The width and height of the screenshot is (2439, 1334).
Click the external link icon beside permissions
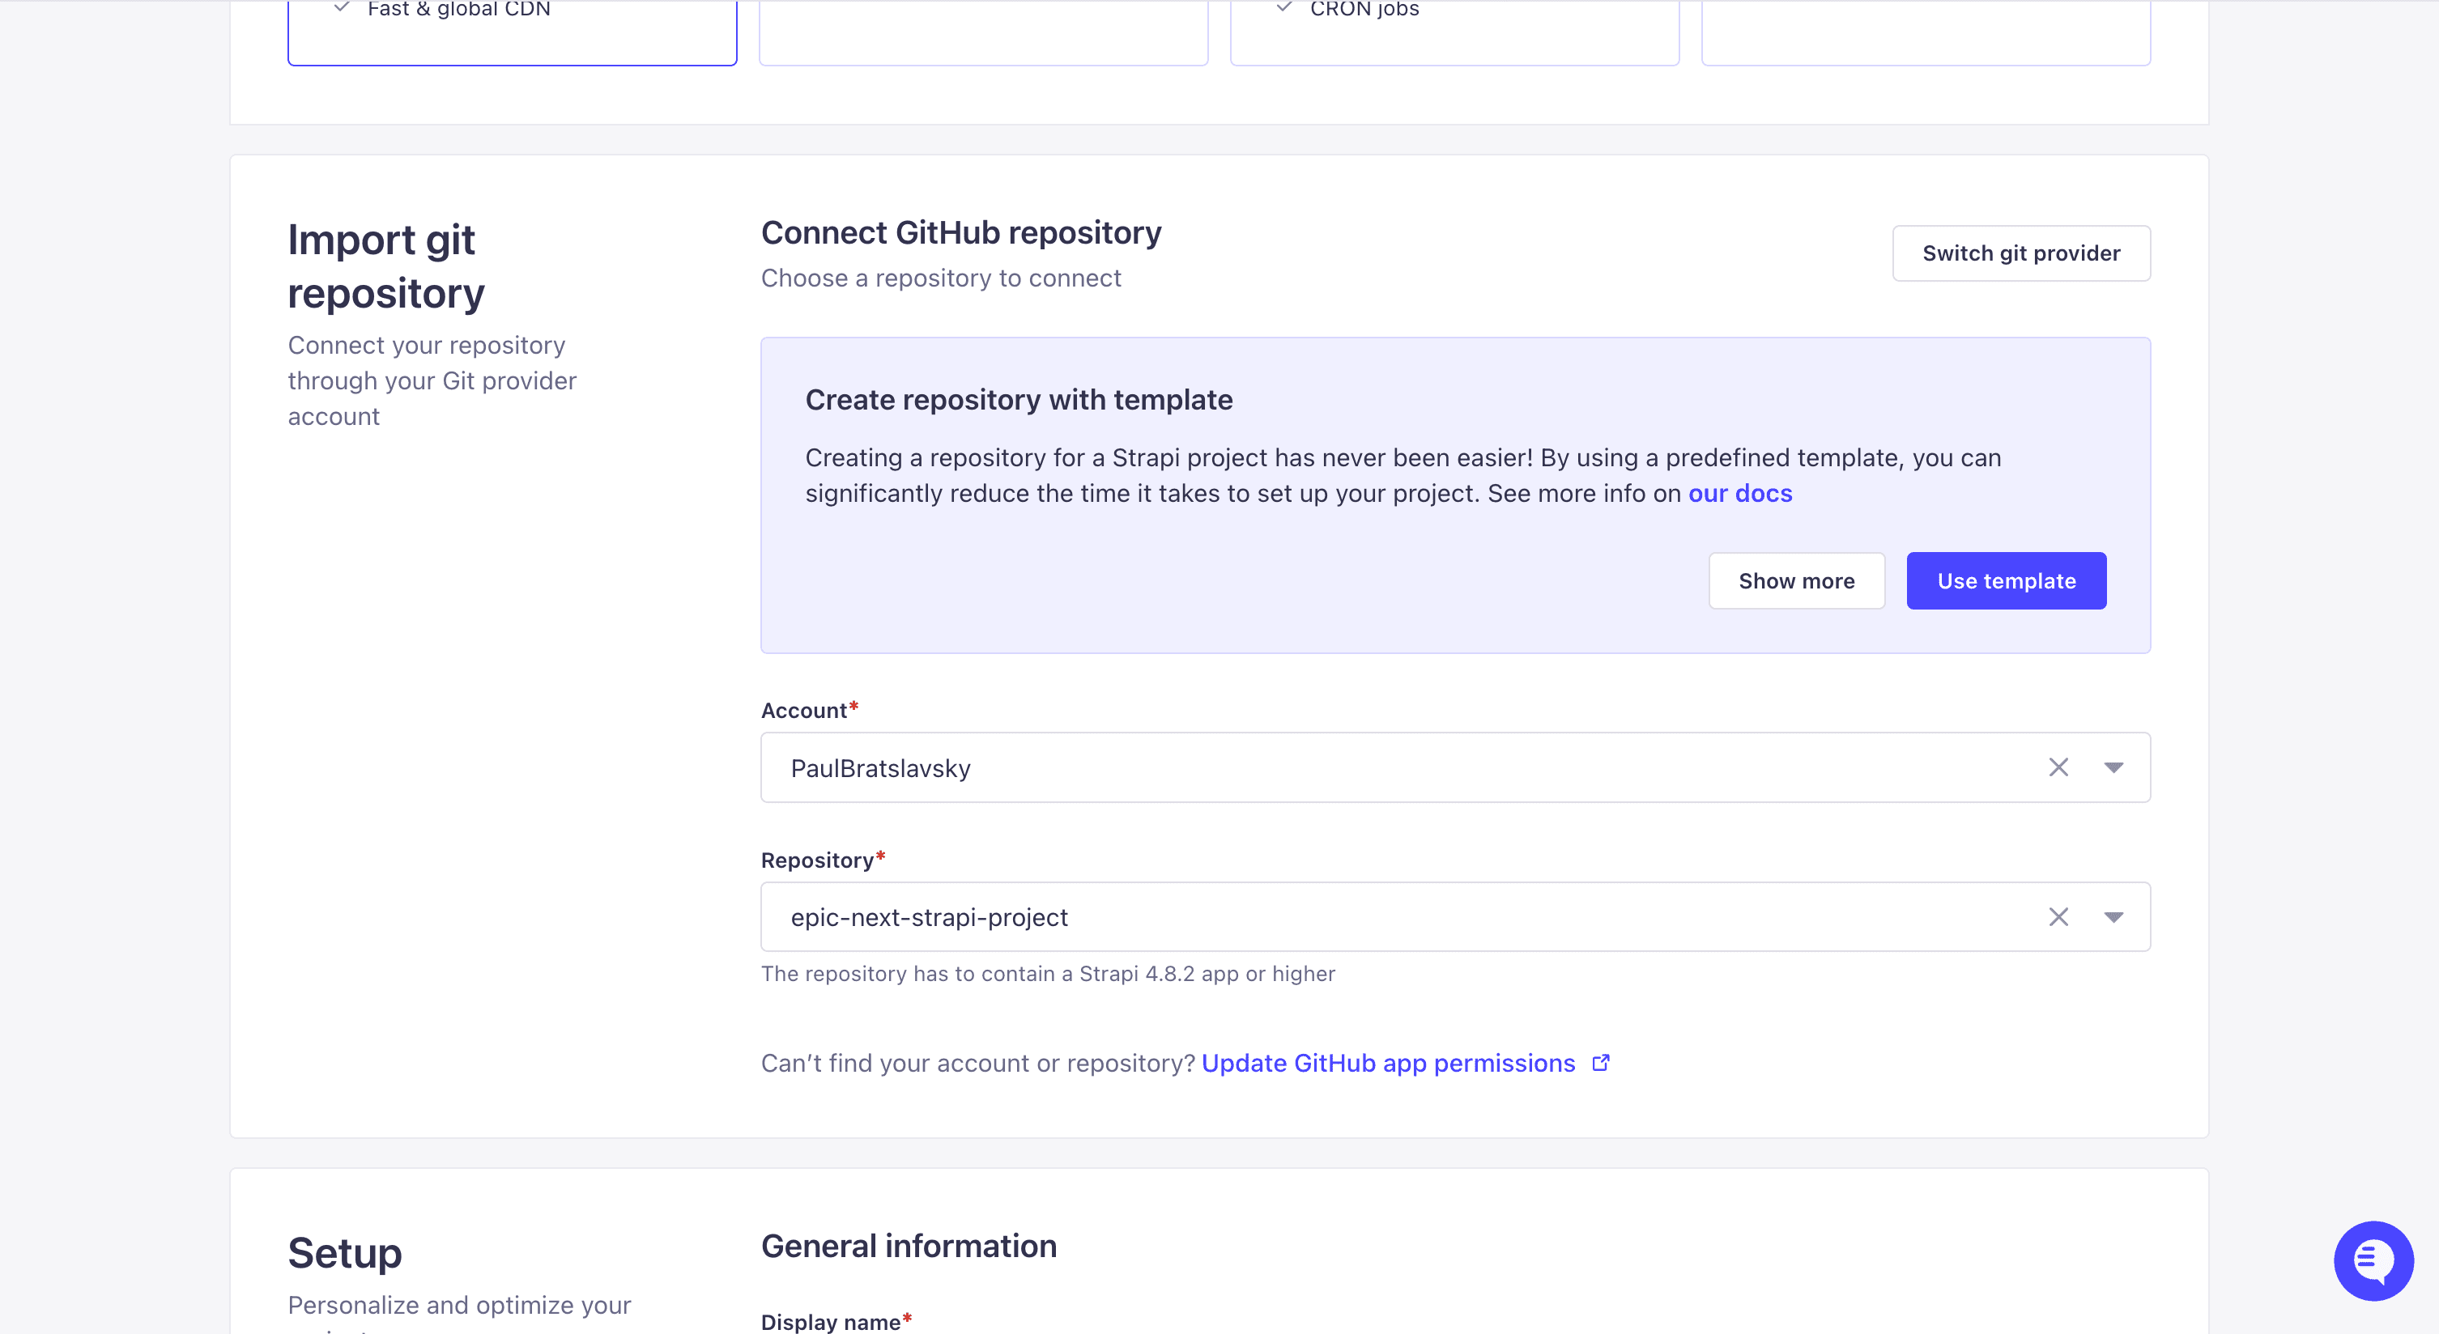(x=1601, y=1063)
